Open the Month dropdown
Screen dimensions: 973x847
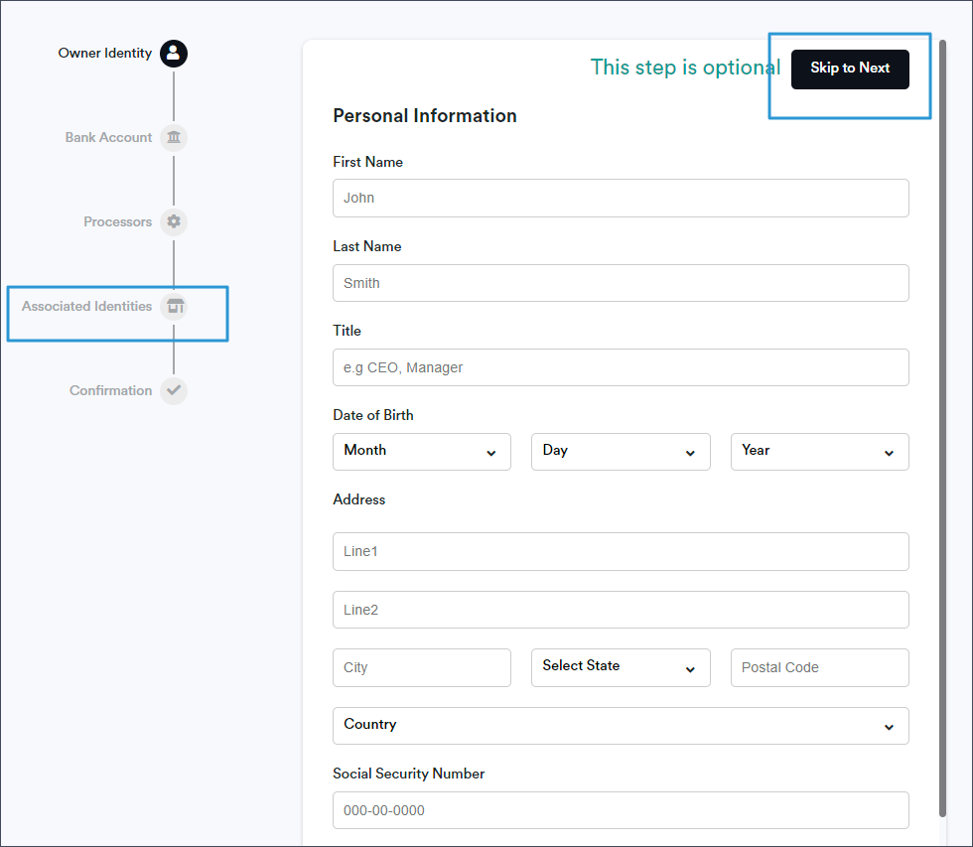[x=421, y=452]
